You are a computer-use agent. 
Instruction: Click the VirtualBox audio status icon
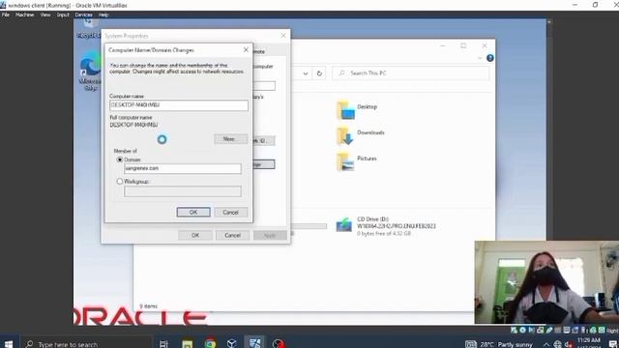point(531,330)
